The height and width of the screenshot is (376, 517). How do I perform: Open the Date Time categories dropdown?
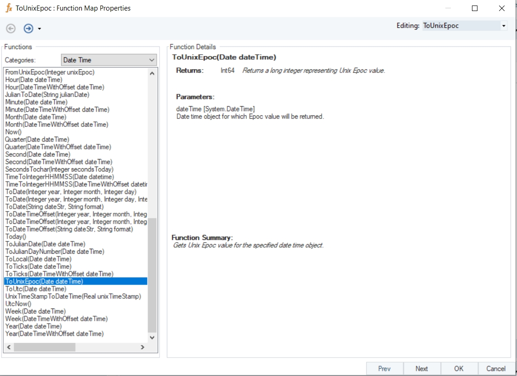tap(152, 60)
